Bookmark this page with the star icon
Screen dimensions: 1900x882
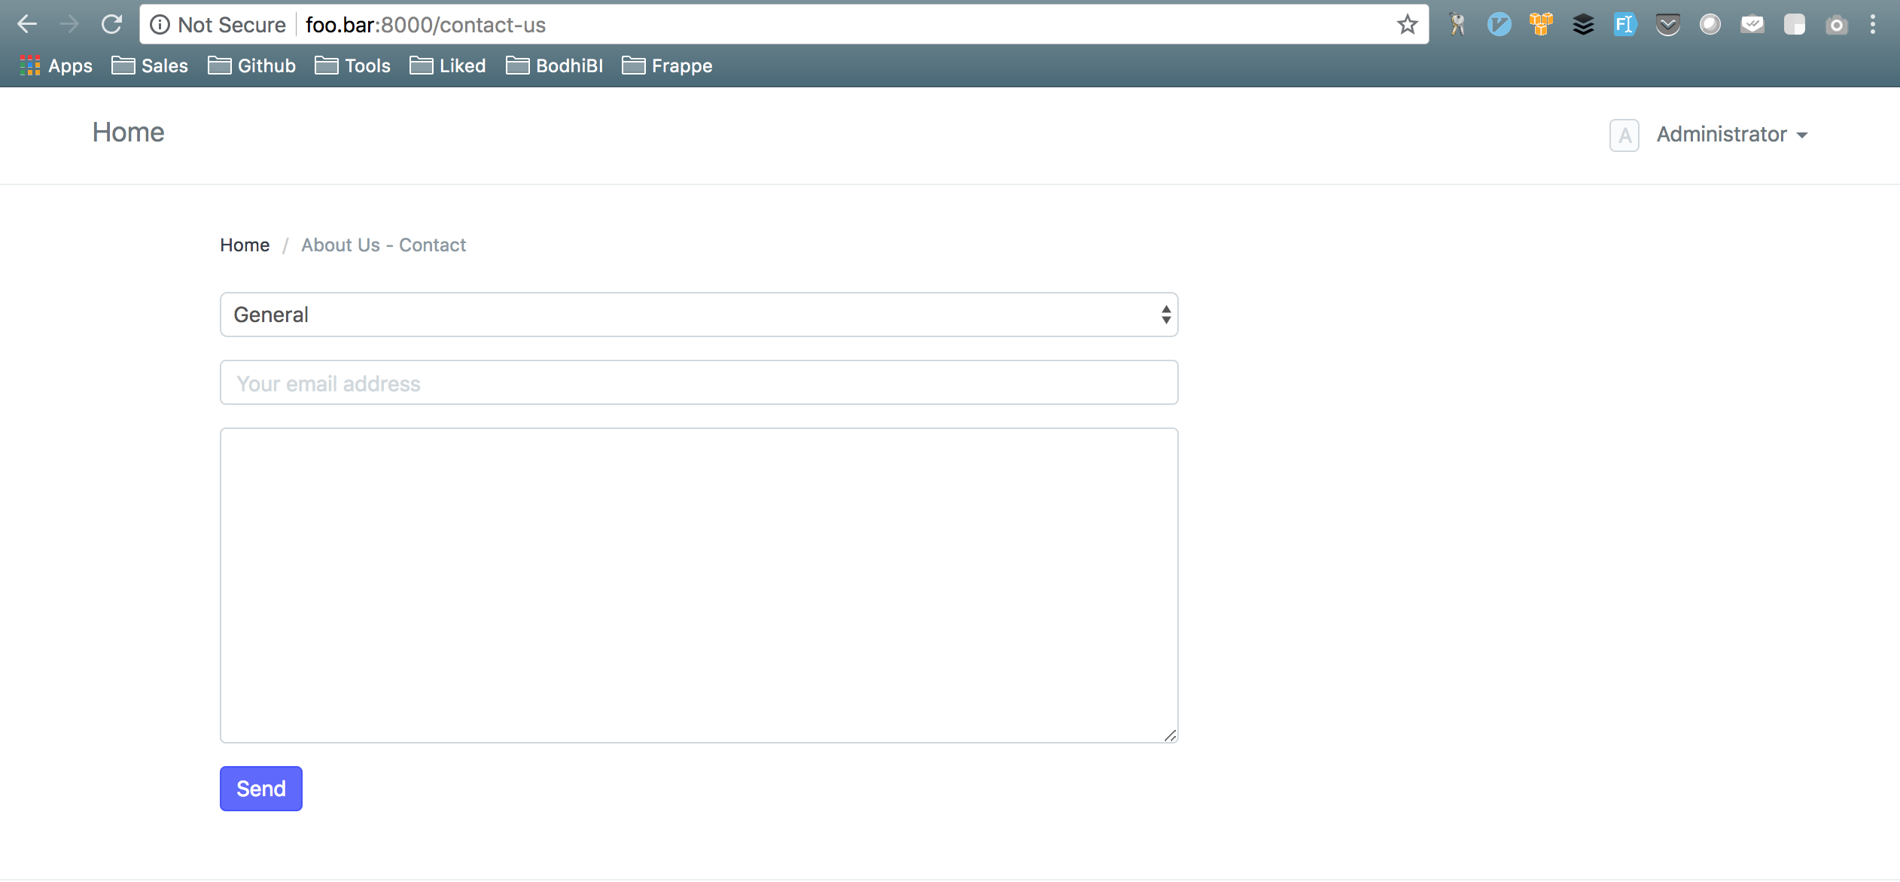tap(1407, 25)
